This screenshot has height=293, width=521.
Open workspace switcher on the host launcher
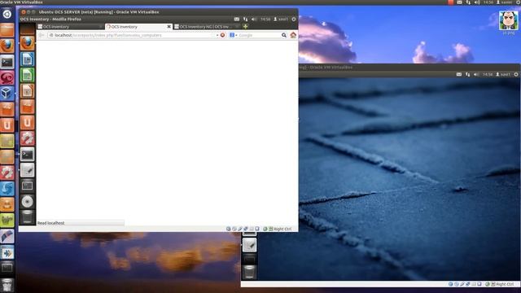pos(7,268)
